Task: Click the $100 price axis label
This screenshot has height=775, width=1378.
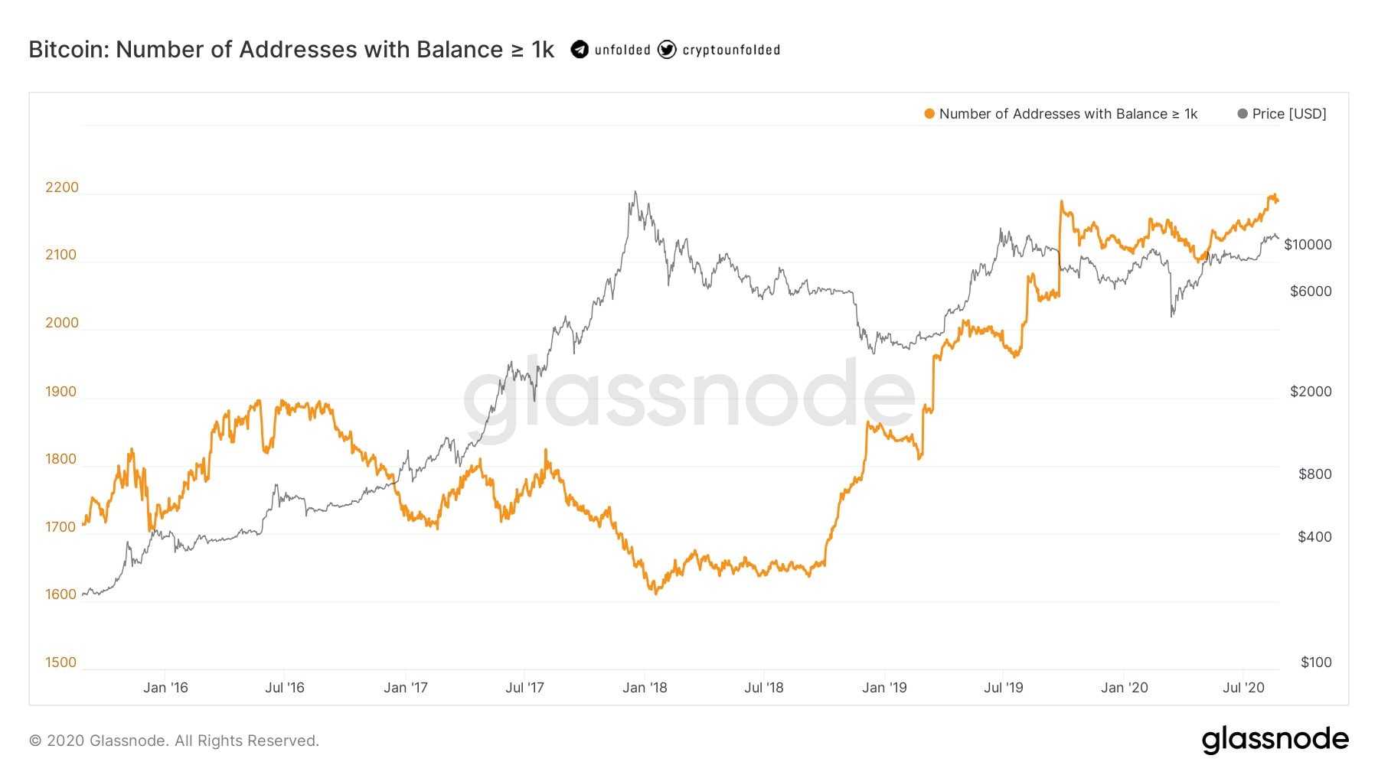Action: click(x=1316, y=663)
